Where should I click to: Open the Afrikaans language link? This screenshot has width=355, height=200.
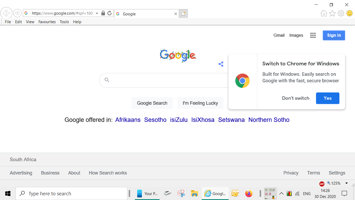tap(128, 120)
